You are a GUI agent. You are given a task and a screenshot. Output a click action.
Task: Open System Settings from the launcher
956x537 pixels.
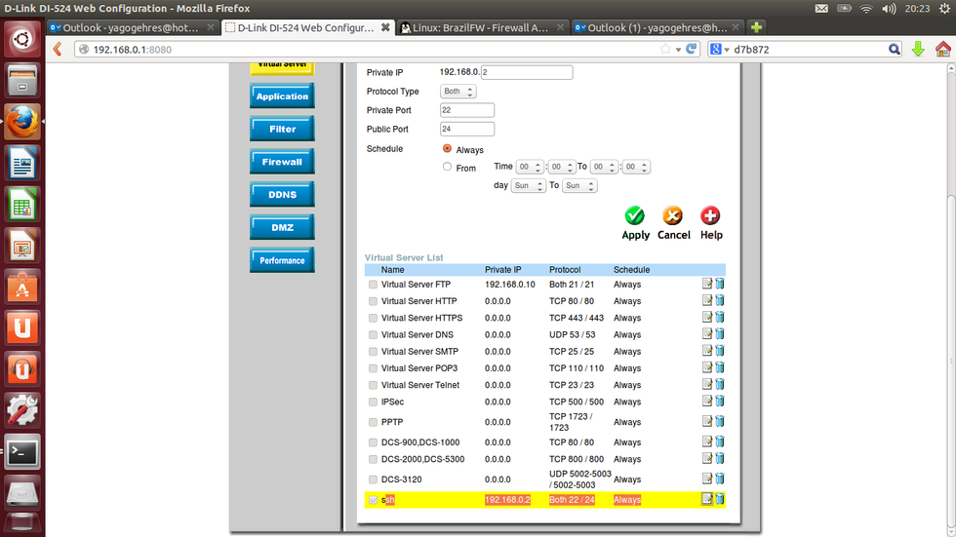click(x=22, y=411)
